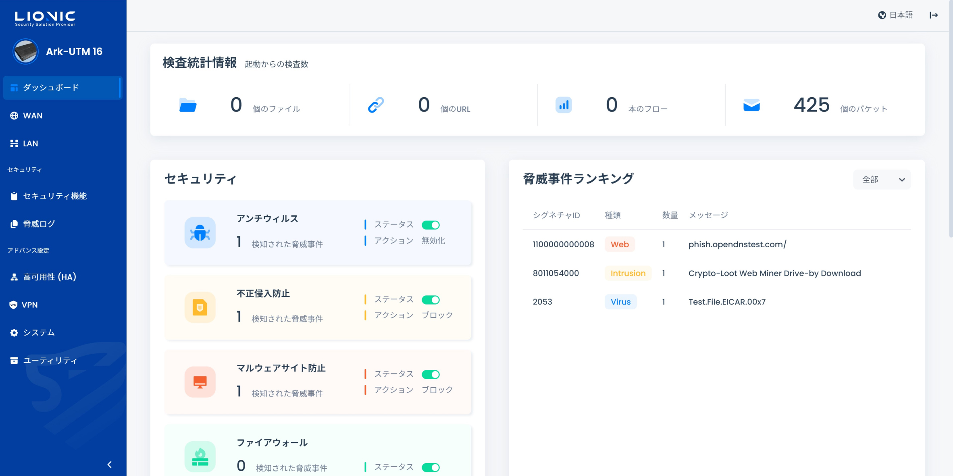Viewport: 953px width, 476px height.
Task: Open the 全部 threat filter dropdown
Action: point(882,180)
